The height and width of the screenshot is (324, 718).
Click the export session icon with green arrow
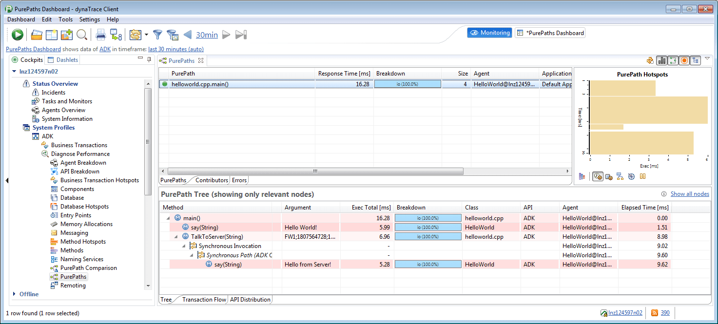tap(116, 35)
